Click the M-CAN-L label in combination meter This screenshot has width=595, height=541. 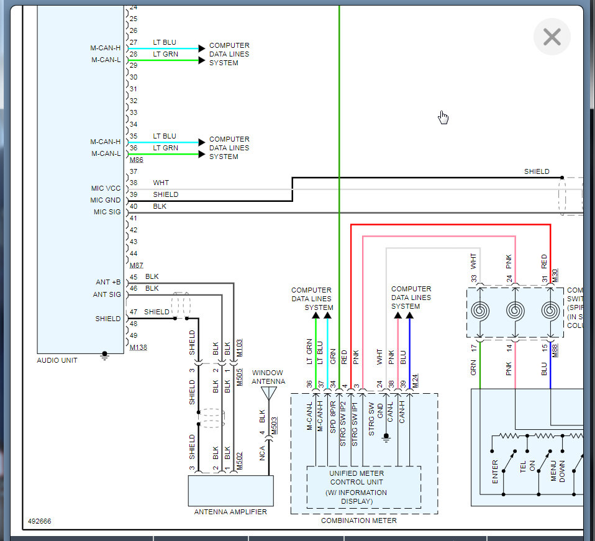click(x=309, y=416)
